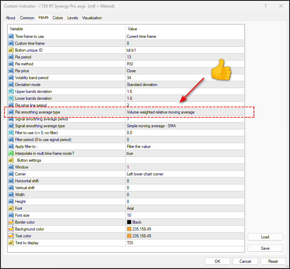
Task: Click the help question mark in title bar
Action: tap(266, 6)
